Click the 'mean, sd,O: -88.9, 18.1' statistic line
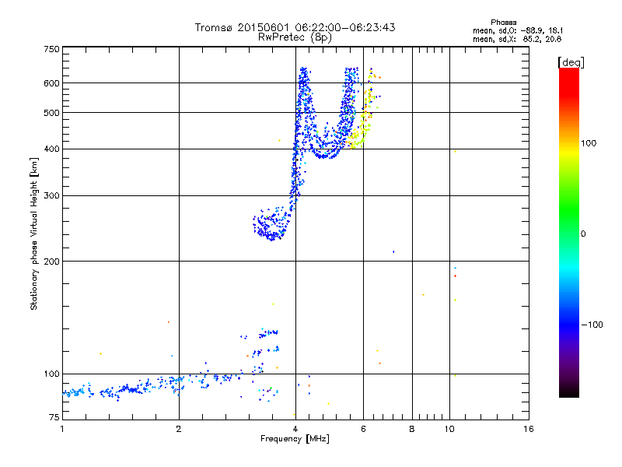Screen dimensions: 622x467 click(518, 30)
